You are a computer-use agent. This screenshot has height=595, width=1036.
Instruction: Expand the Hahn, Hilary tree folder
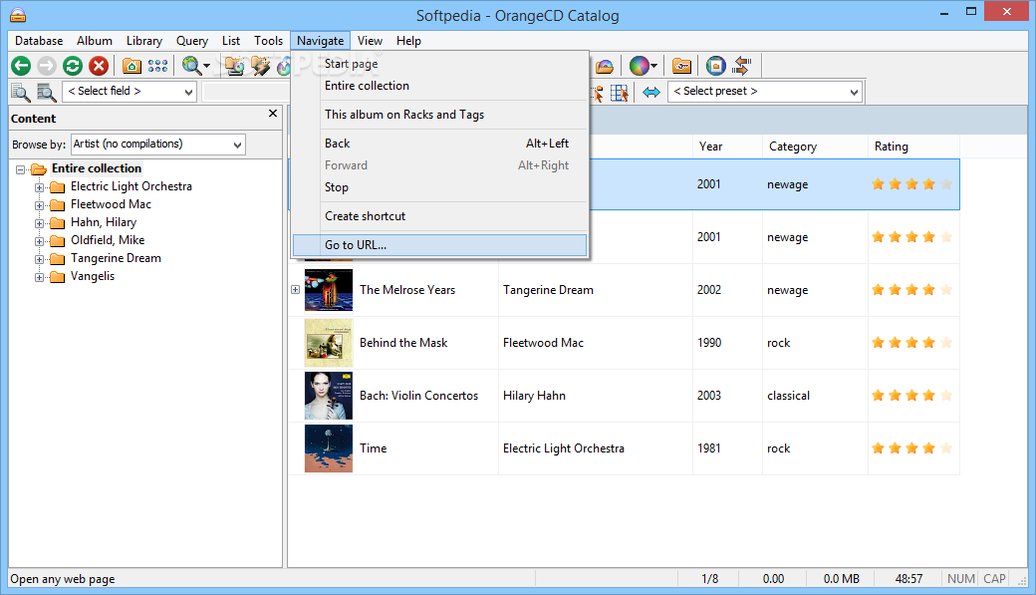39,223
